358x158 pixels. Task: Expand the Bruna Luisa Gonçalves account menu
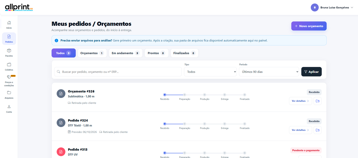coord(352,7)
